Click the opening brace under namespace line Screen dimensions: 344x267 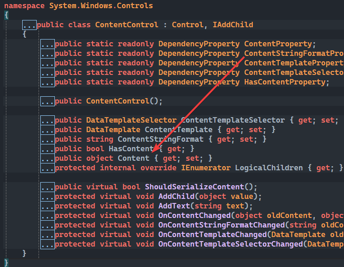(x=6, y=15)
